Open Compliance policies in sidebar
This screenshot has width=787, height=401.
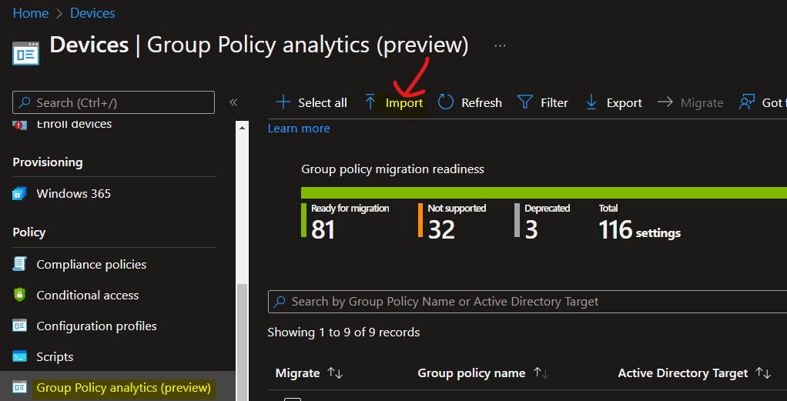(x=92, y=265)
